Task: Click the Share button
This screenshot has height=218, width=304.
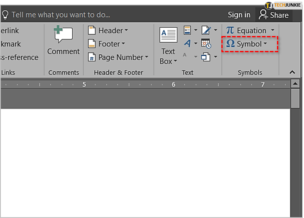Action: (274, 15)
